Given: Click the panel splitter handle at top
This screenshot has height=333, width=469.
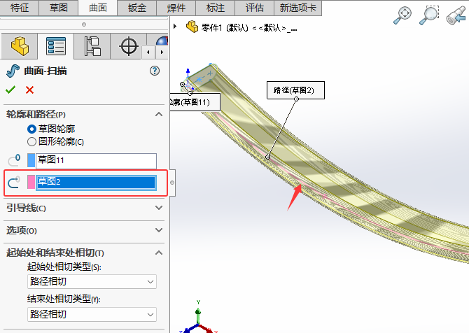Looking at the screenshot, I should pos(84,24).
